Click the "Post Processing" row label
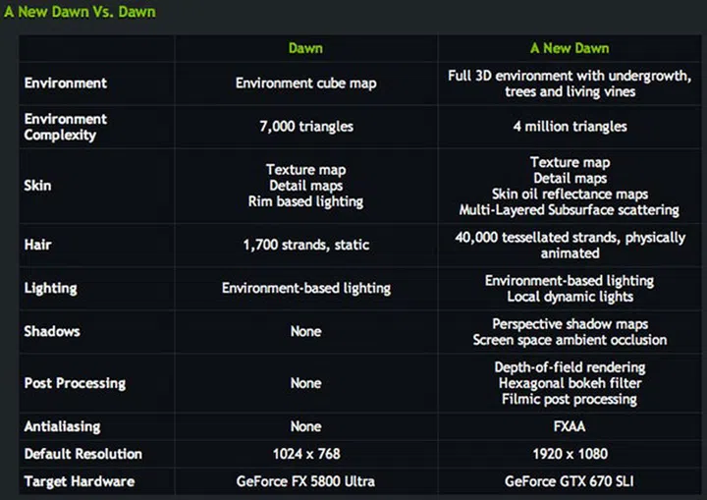 (x=75, y=383)
